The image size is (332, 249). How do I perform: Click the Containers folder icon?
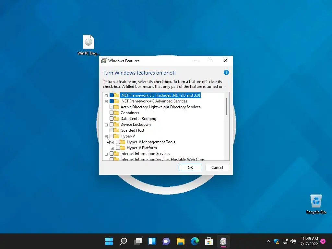coord(116,113)
